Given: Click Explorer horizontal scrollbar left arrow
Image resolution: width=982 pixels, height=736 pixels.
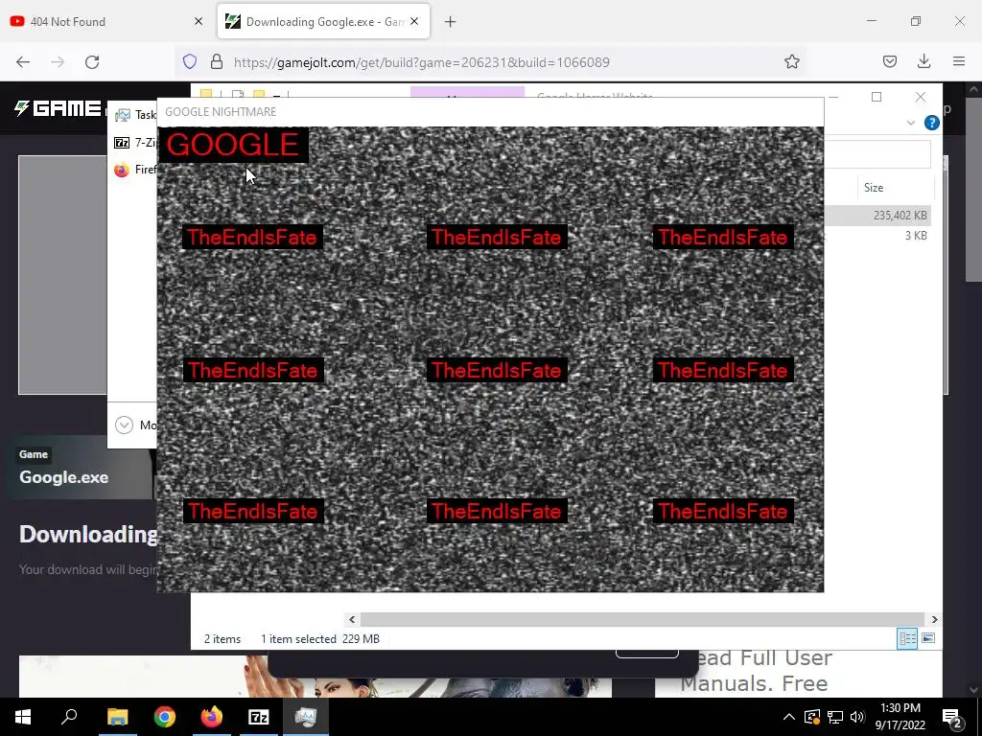Looking at the screenshot, I should pos(352,619).
